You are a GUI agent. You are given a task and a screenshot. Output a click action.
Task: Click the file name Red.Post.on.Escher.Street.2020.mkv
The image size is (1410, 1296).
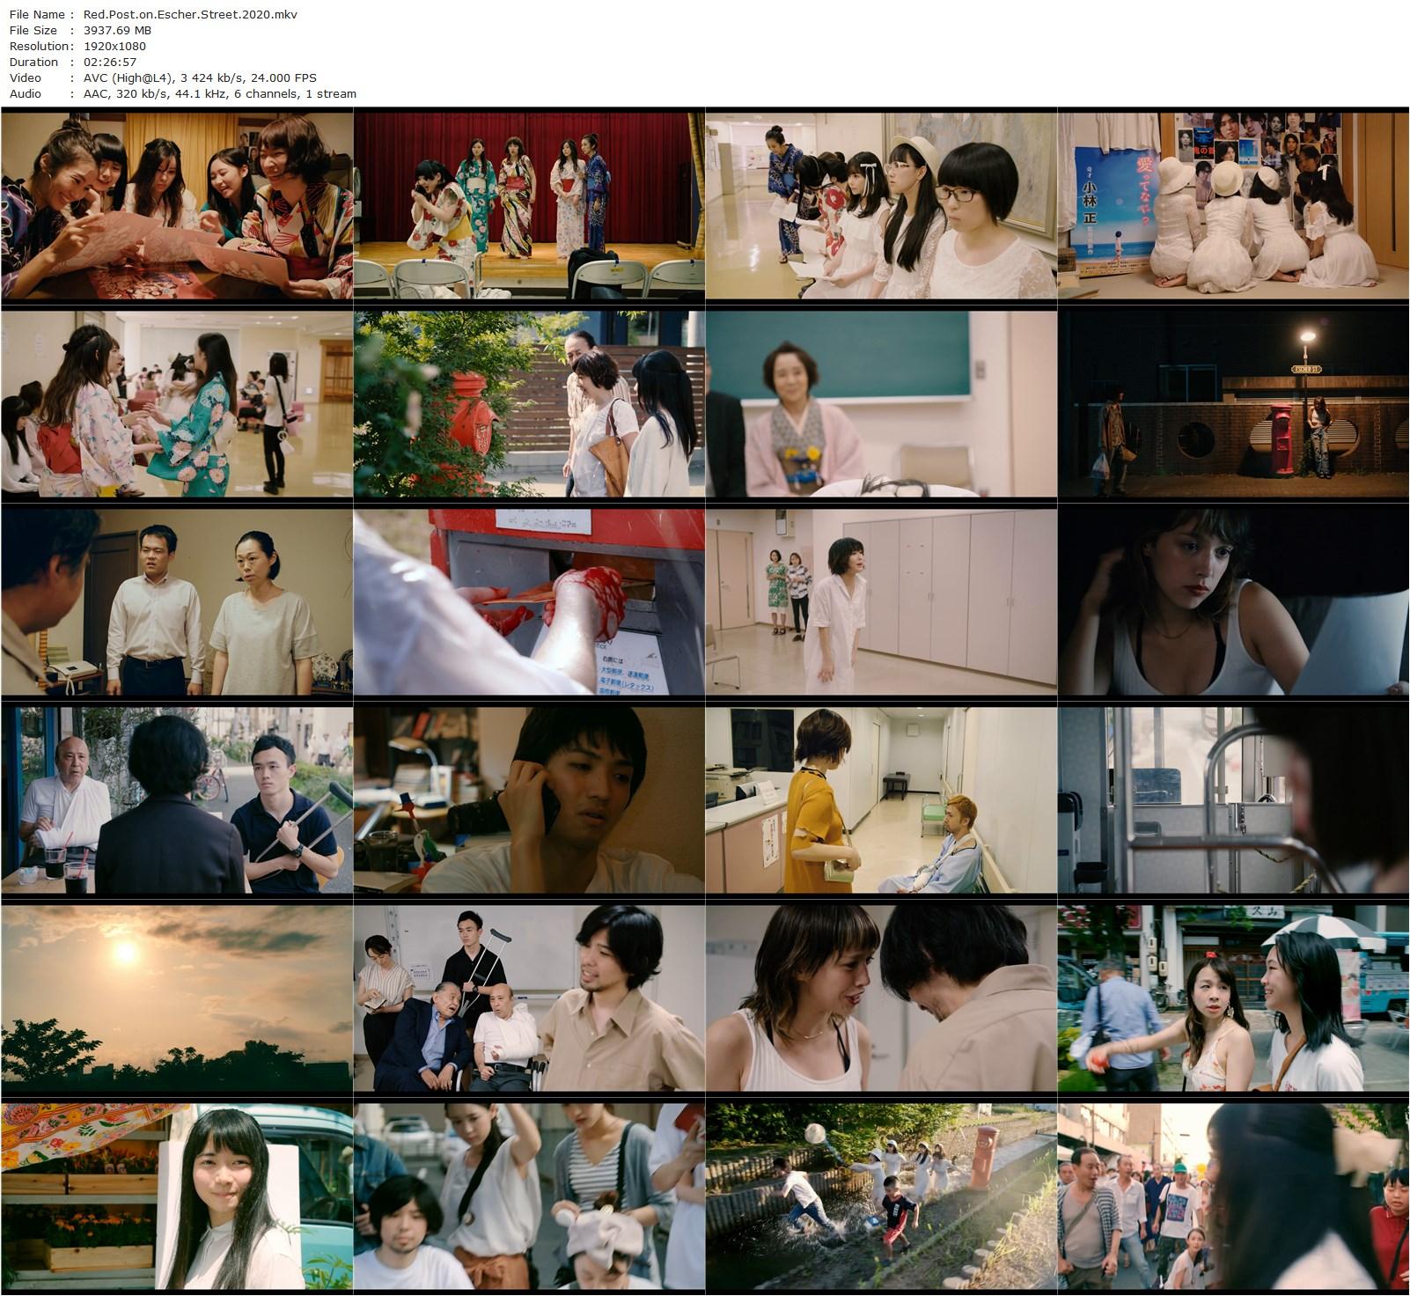point(190,14)
